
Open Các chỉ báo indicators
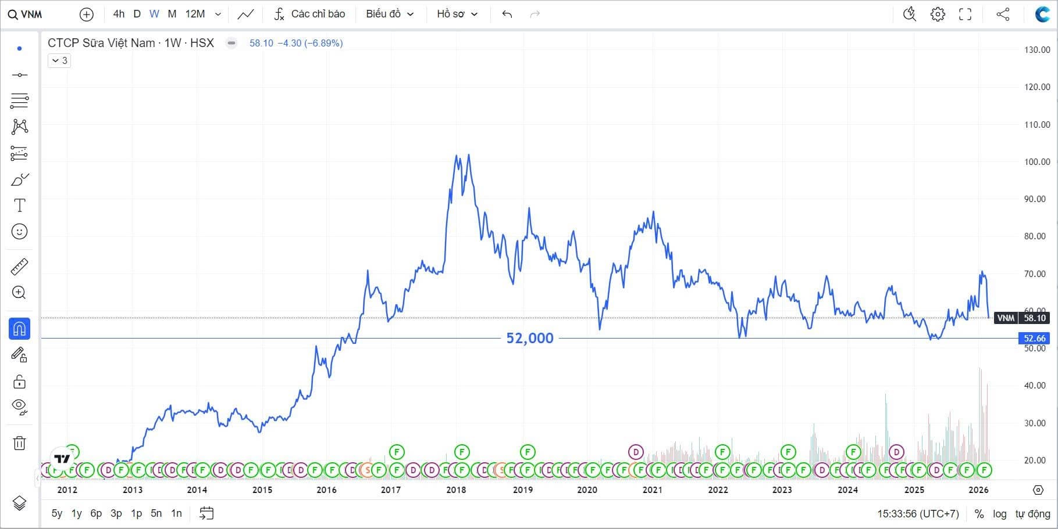(309, 14)
